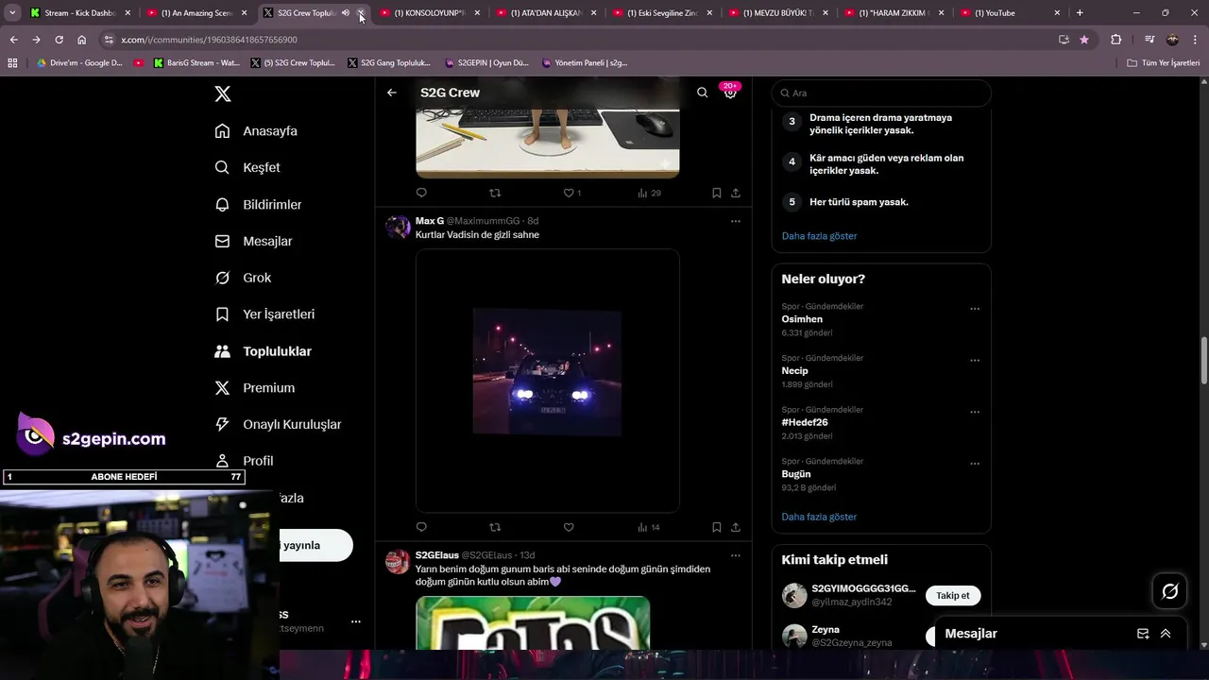This screenshot has width=1209, height=680.
Task: Share the desk photo post
Action: (x=736, y=193)
